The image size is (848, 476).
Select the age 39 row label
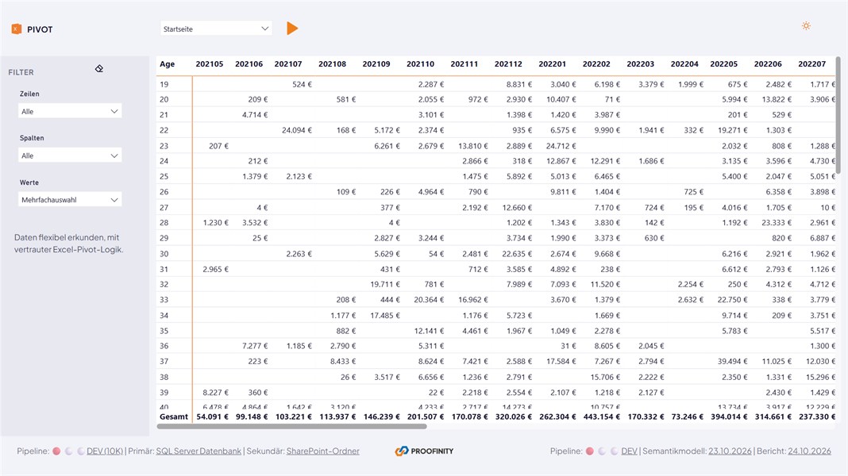[164, 393]
